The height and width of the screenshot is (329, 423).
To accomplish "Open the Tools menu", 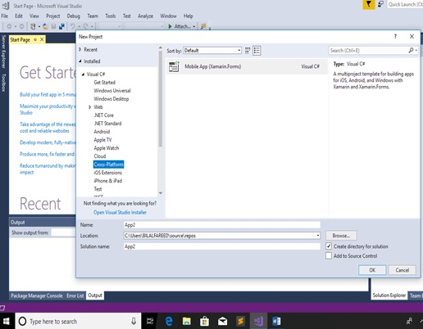I will point(111,16).
